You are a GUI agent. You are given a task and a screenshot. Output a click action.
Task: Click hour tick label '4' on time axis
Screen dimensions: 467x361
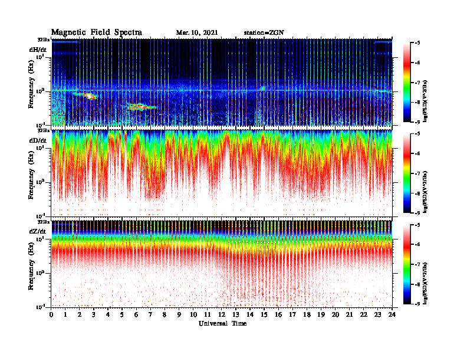pyautogui.click(x=108, y=314)
